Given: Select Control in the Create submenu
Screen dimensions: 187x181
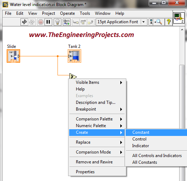Looking at the screenshot, I should 156,139.
